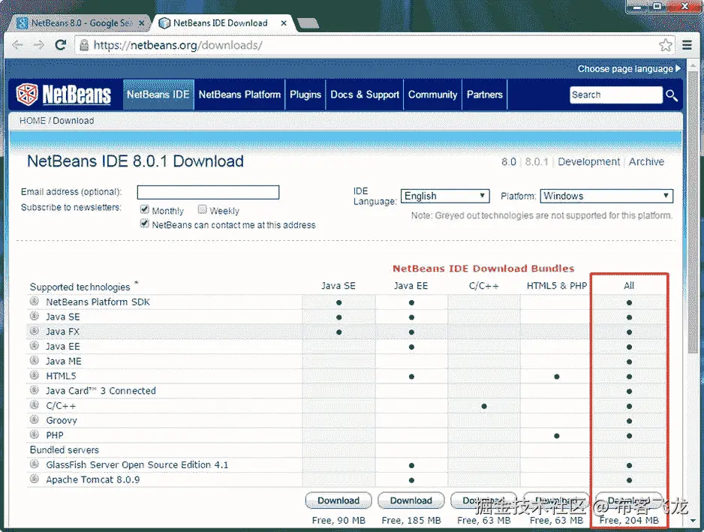Image resolution: width=704 pixels, height=532 pixels.
Task: Open the IDE Language dropdown
Action: click(x=444, y=196)
